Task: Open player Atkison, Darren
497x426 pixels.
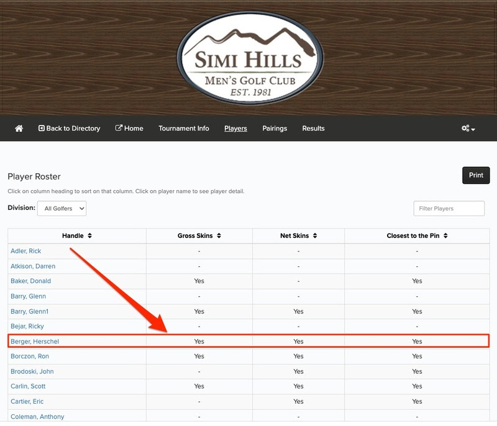Action: coord(33,266)
